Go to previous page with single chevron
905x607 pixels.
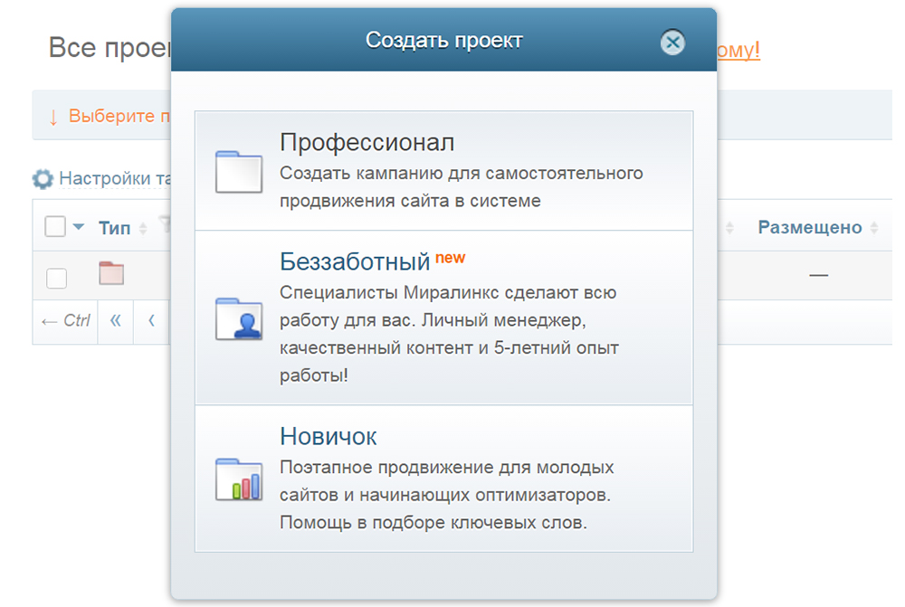point(151,320)
